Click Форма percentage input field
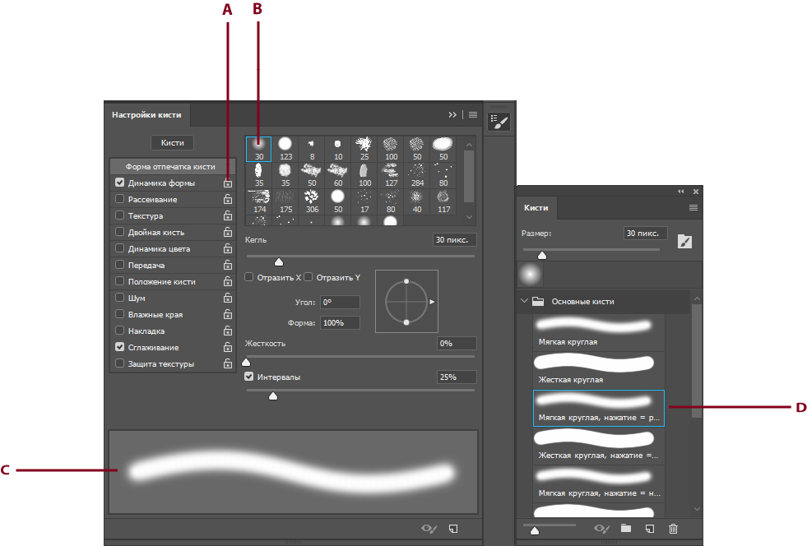This screenshot has width=807, height=546. (x=340, y=322)
